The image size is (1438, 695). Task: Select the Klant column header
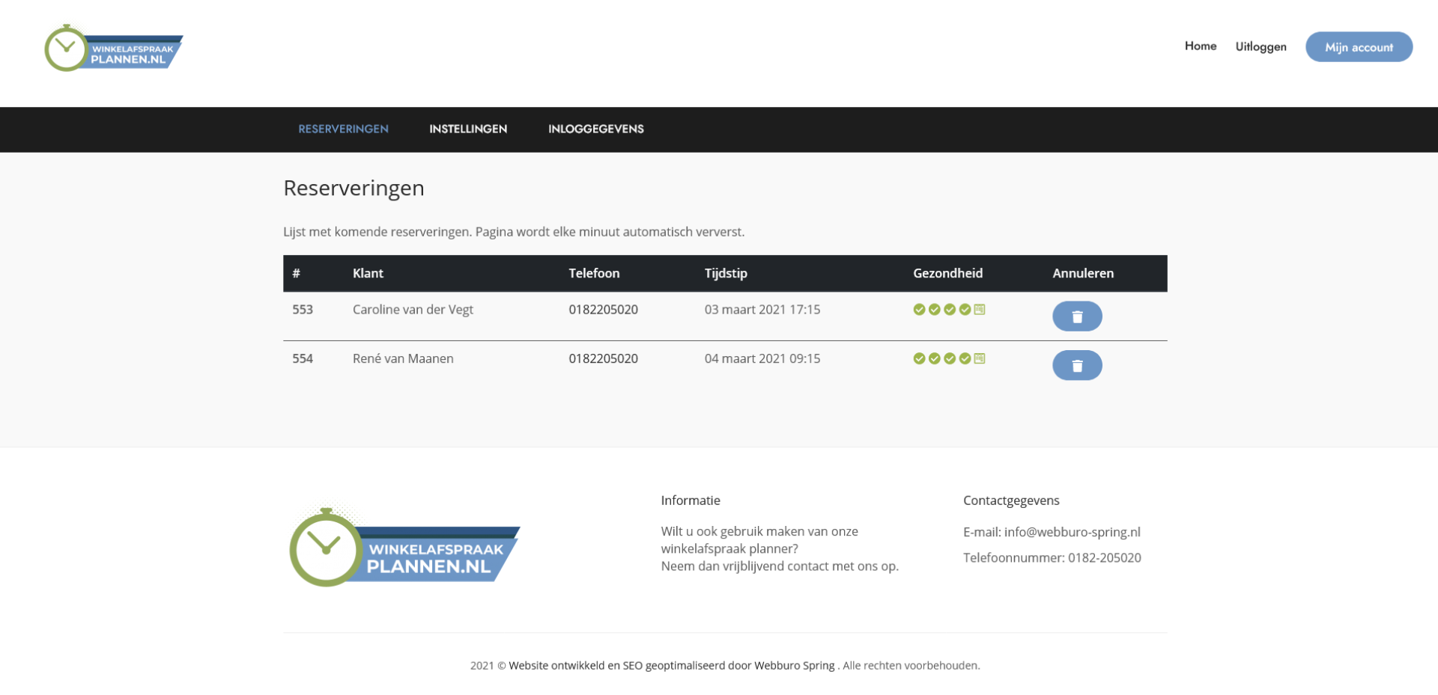click(x=368, y=274)
